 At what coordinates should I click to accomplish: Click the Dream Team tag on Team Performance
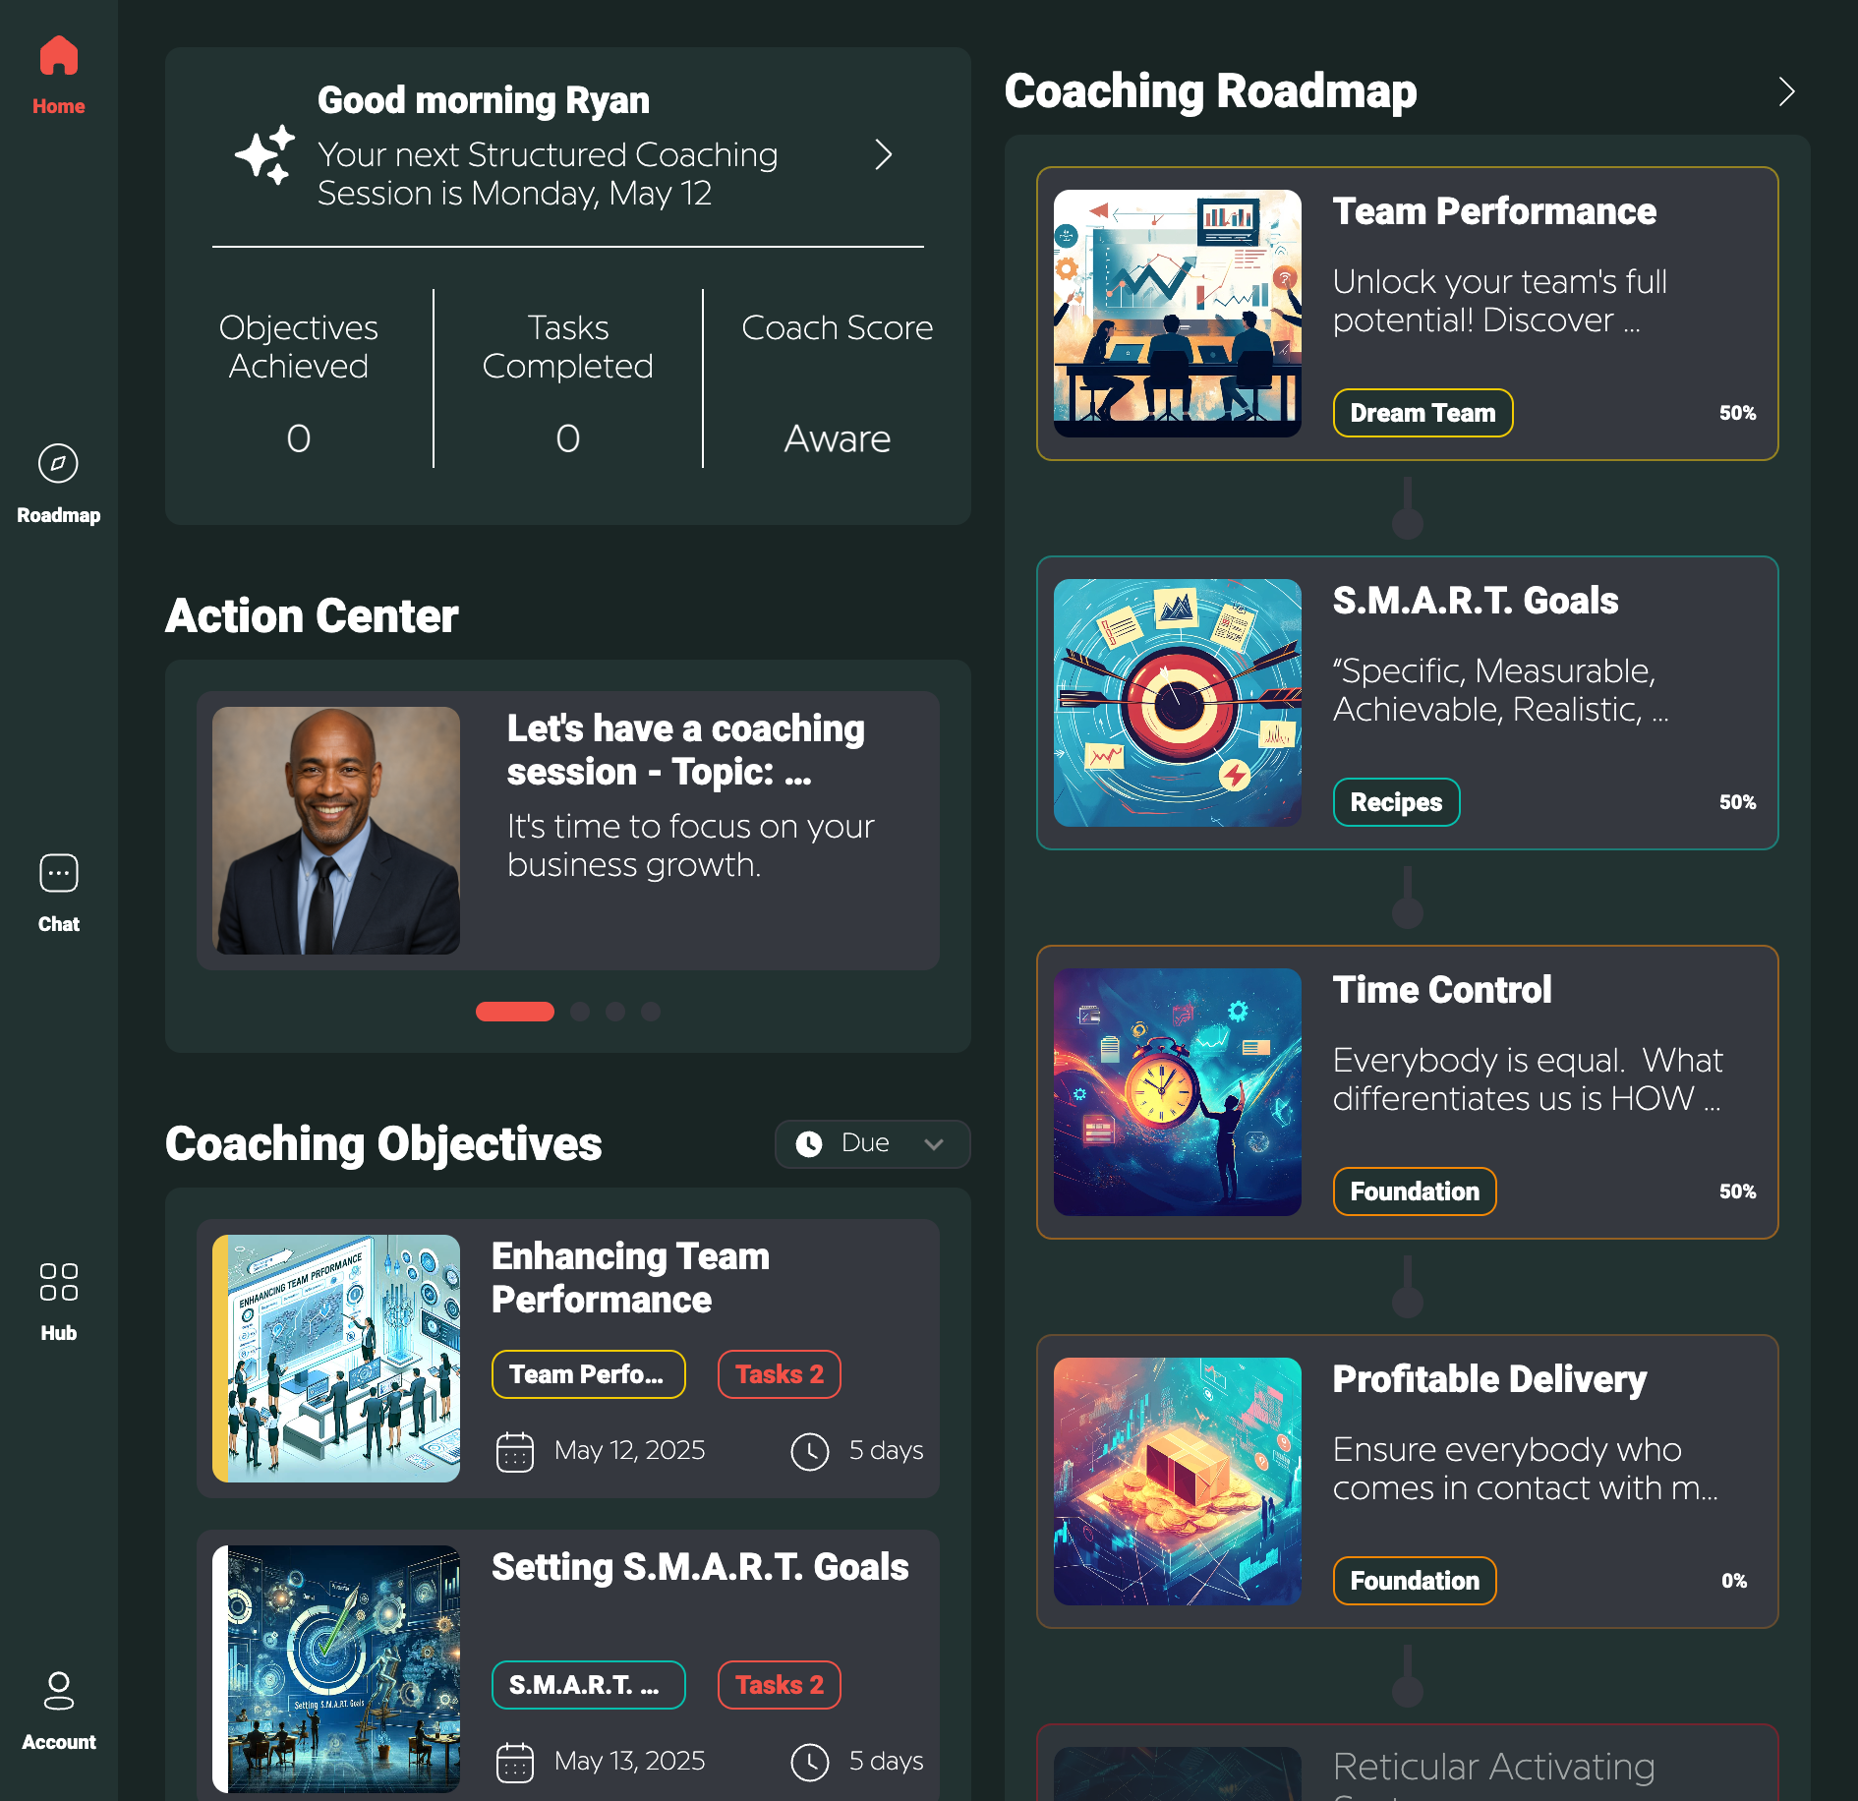click(1422, 412)
